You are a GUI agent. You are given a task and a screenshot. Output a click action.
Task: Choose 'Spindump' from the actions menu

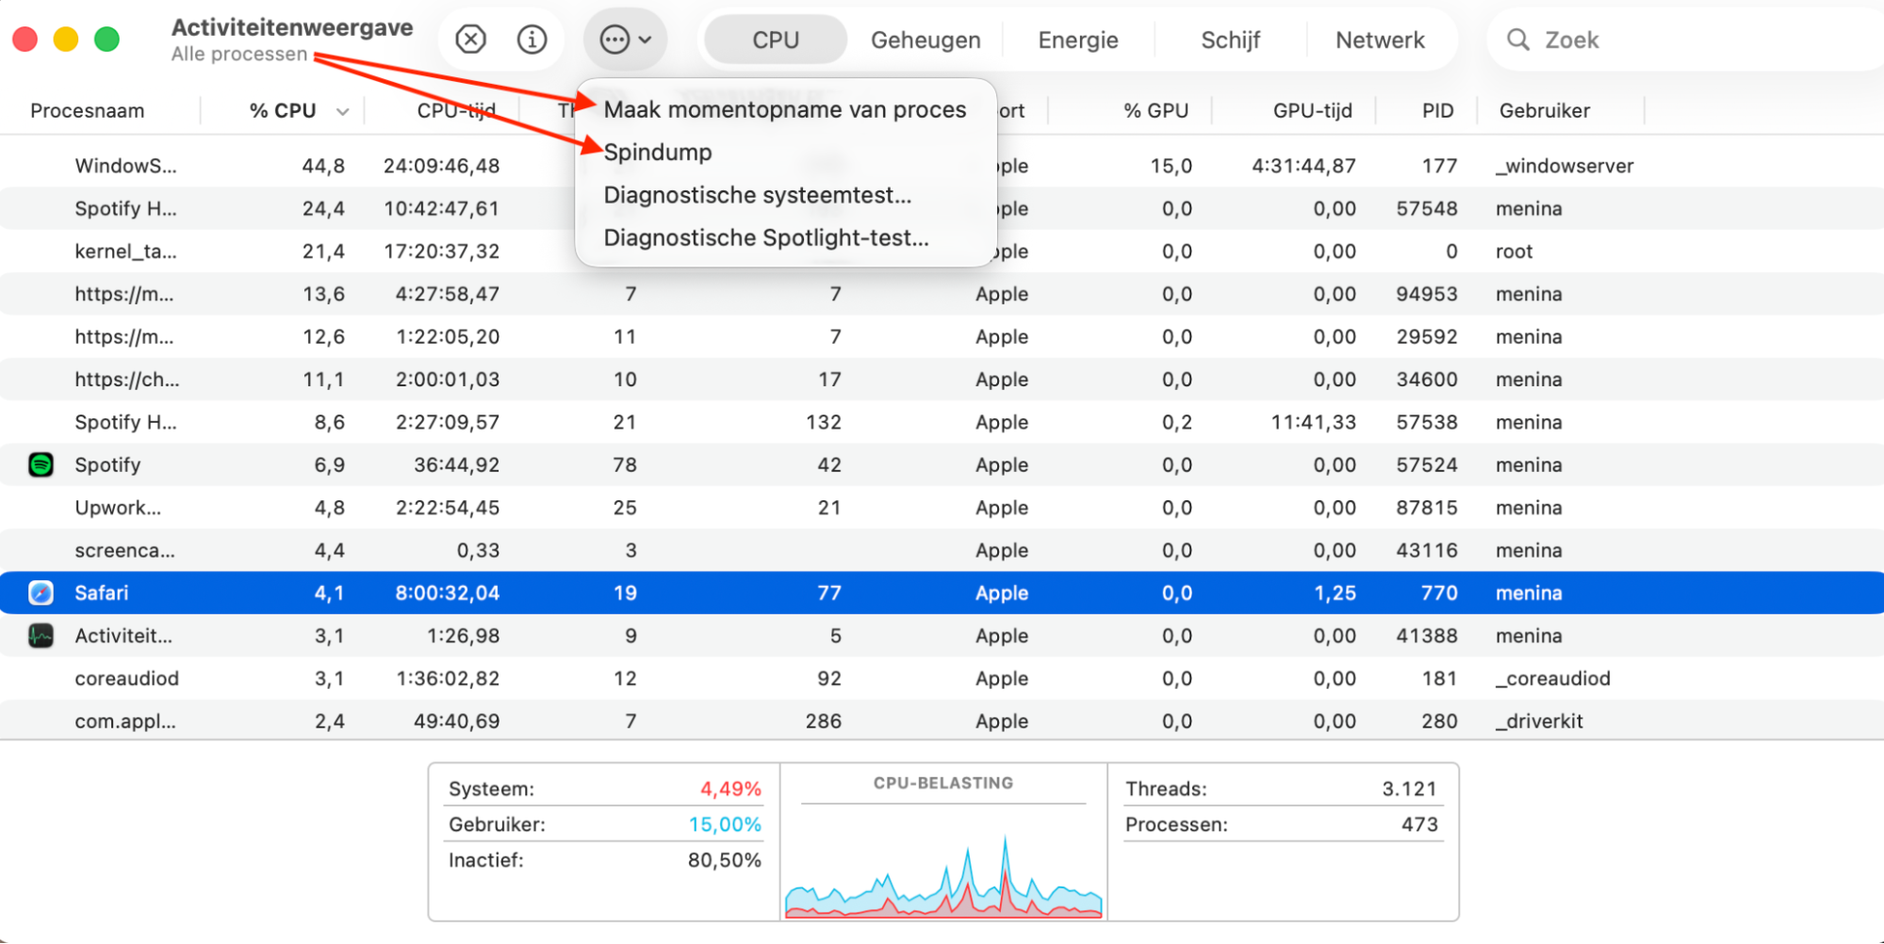click(x=658, y=152)
